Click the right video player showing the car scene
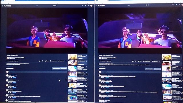The height and width of the screenshot is (103, 183). (140, 31)
